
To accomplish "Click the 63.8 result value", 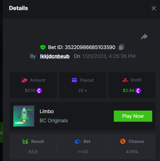I will point(33,152).
